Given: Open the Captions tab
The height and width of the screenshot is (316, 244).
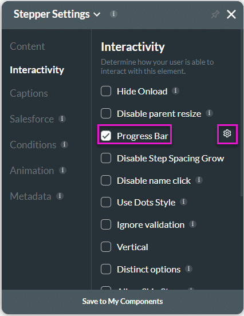Looking at the screenshot, I should [x=29, y=93].
